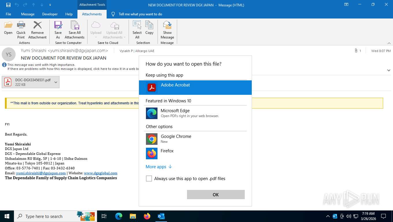Viewport: 393px width, 222px height.
Task: Quick Print the attachment
Action: (x=21, y=30)
